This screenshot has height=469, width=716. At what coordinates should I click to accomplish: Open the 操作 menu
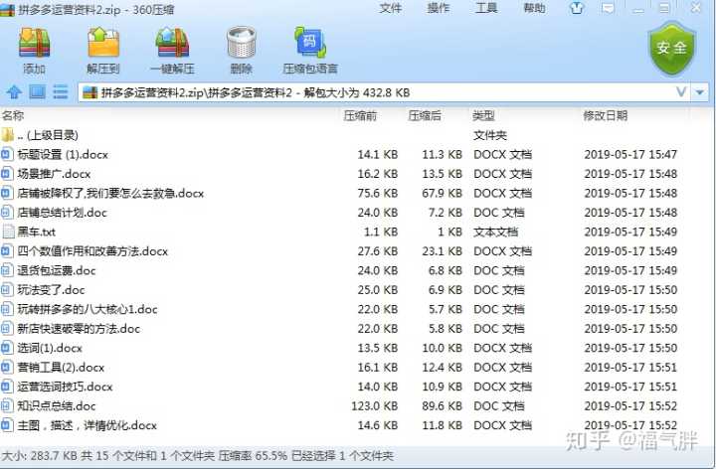click(439, 8)
